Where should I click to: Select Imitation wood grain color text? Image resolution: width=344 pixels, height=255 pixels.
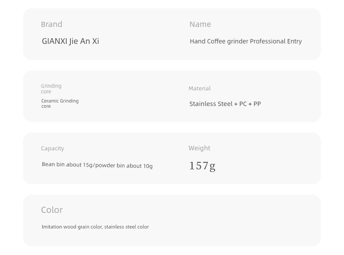pyautogui.click(x=72, y=227)
